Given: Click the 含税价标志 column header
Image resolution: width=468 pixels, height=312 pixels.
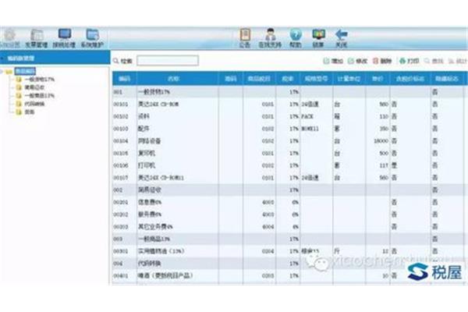Looking at the screenshot, I should click(x=410, y=79).
